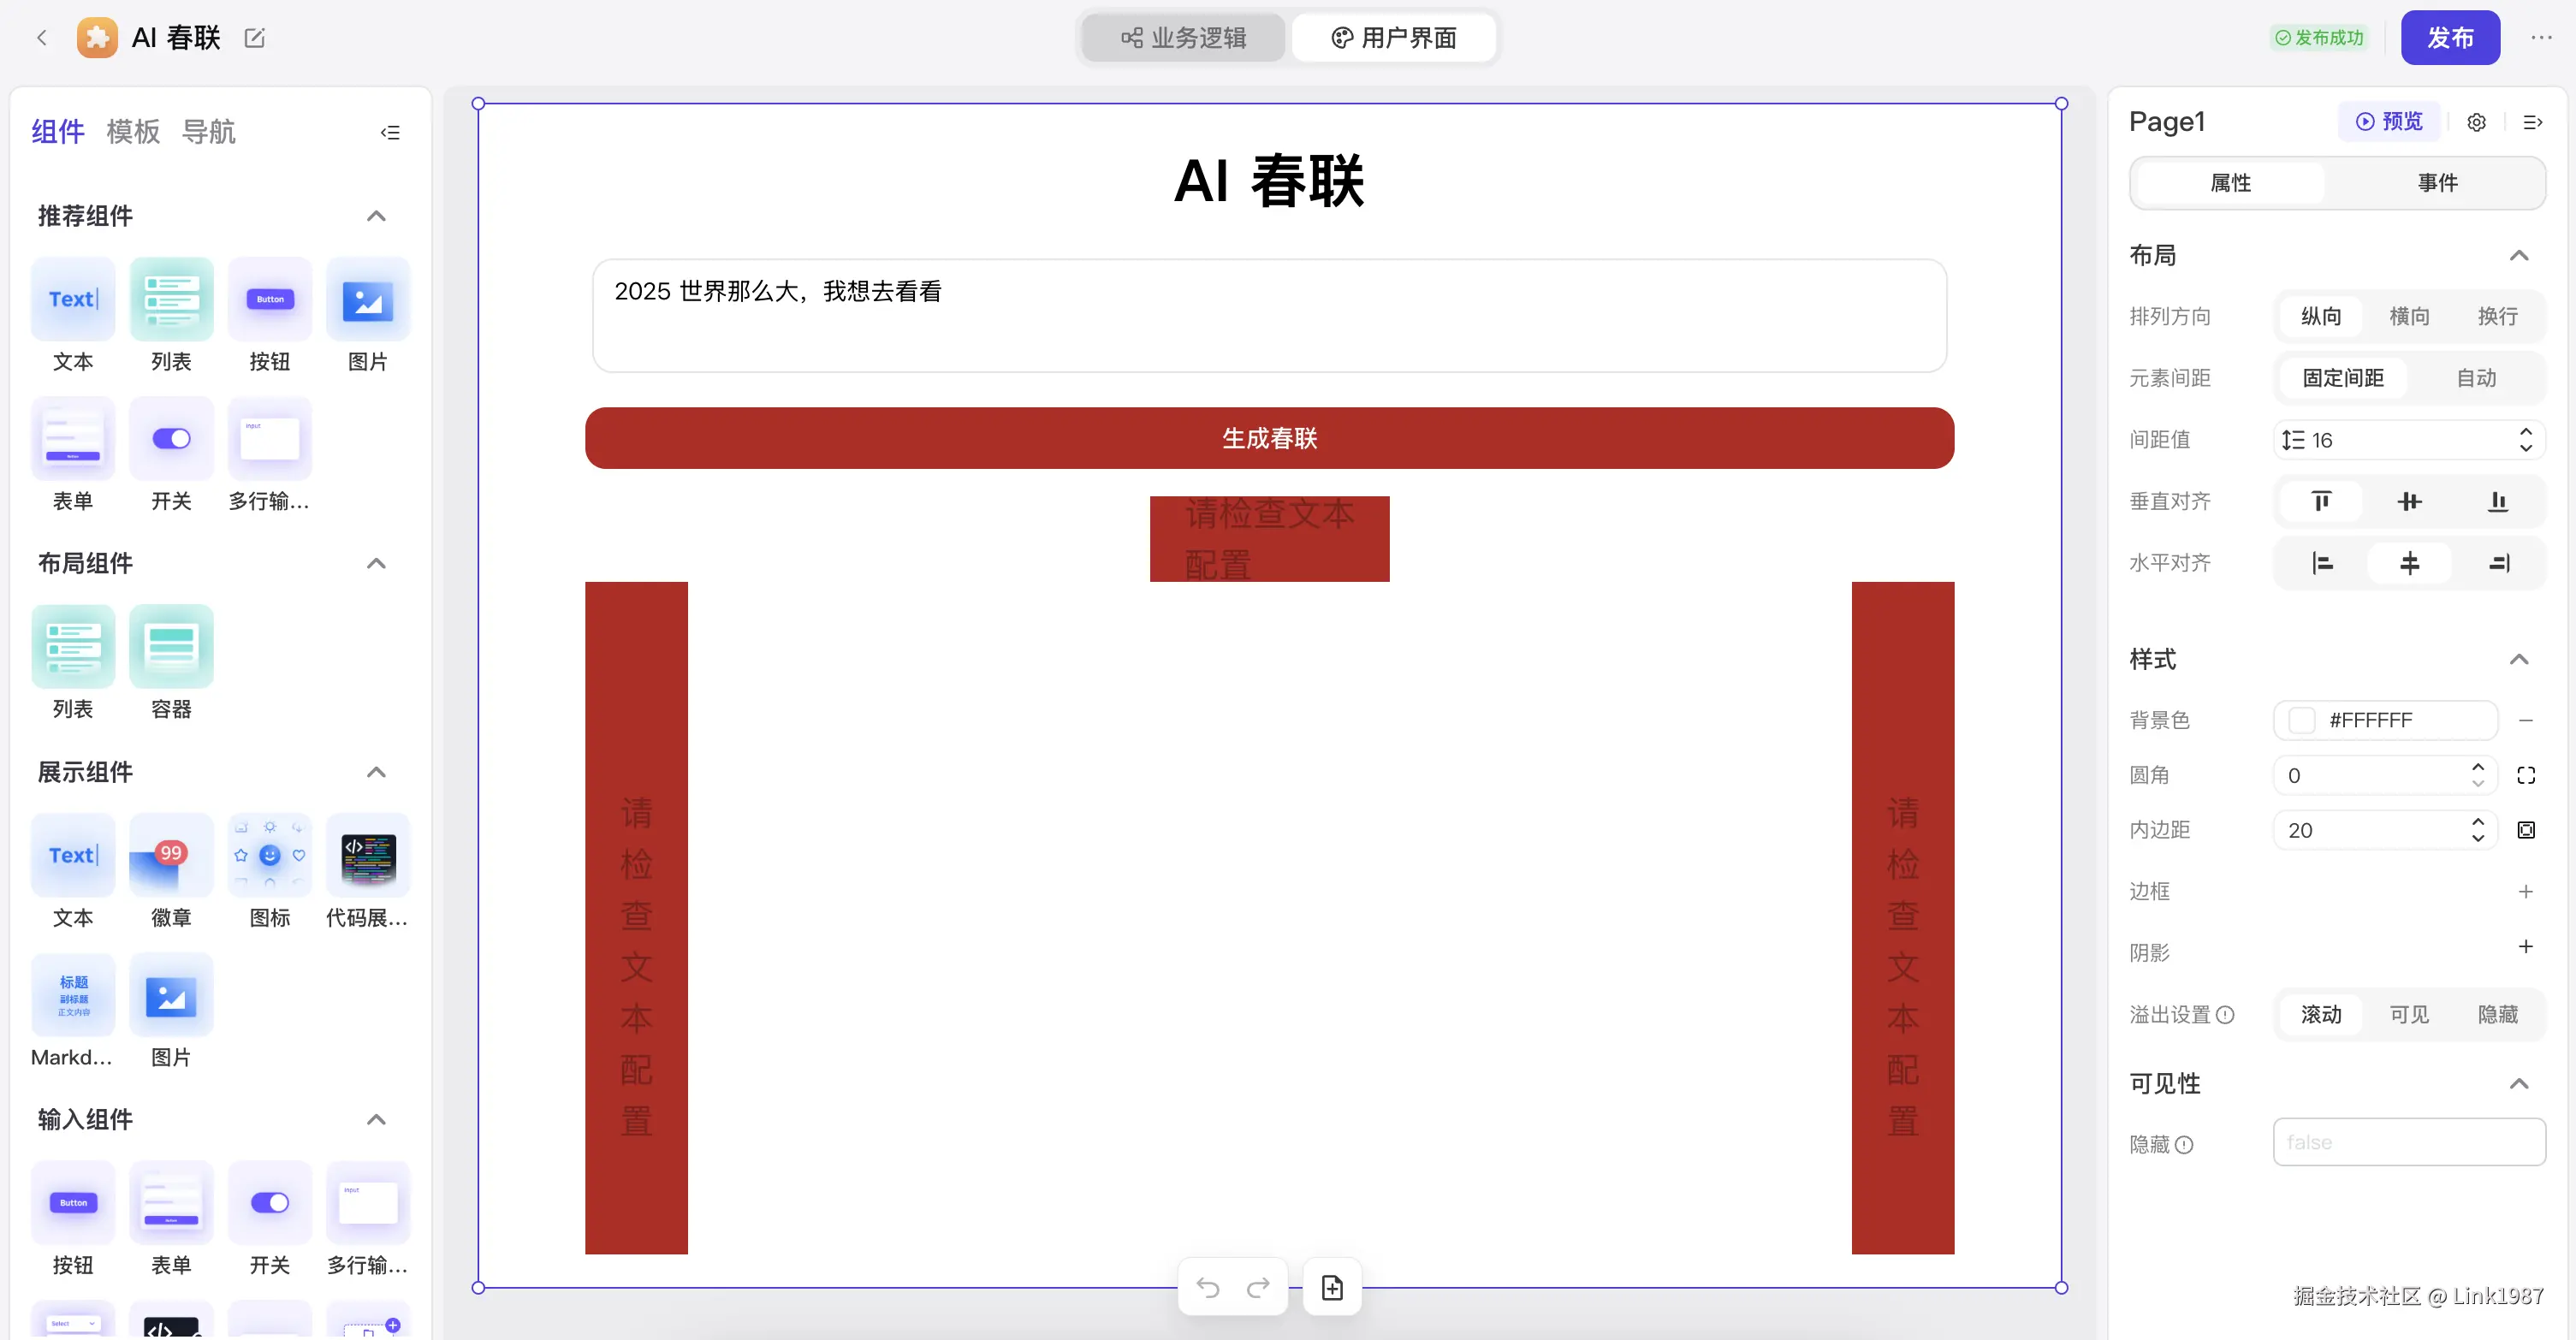2576x1340 pixels.
Task: Set element spacing to 自动
Action: point(2476,378)
